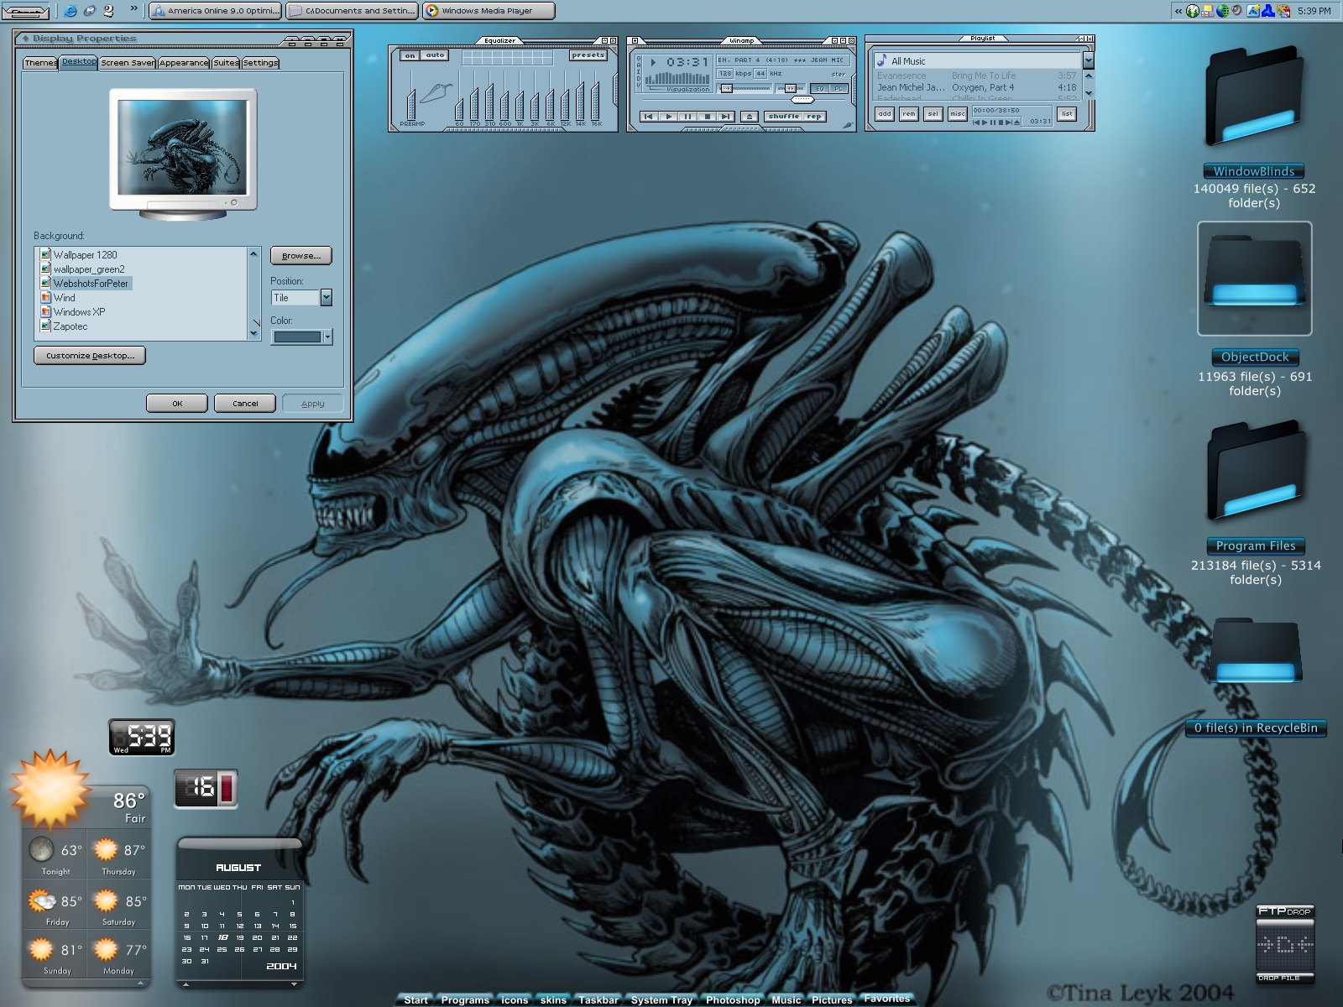This screenshot has width=1343, height=1007.
Task: Click Winamp play button
Action: pyautogui.click(x=668, y=117)
